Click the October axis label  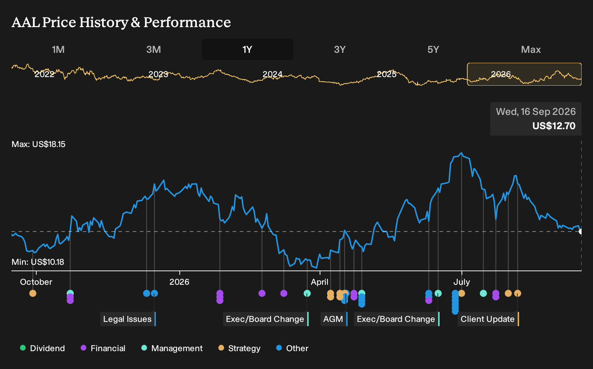[36, 282]
